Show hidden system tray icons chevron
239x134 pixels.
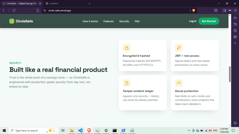189,130
